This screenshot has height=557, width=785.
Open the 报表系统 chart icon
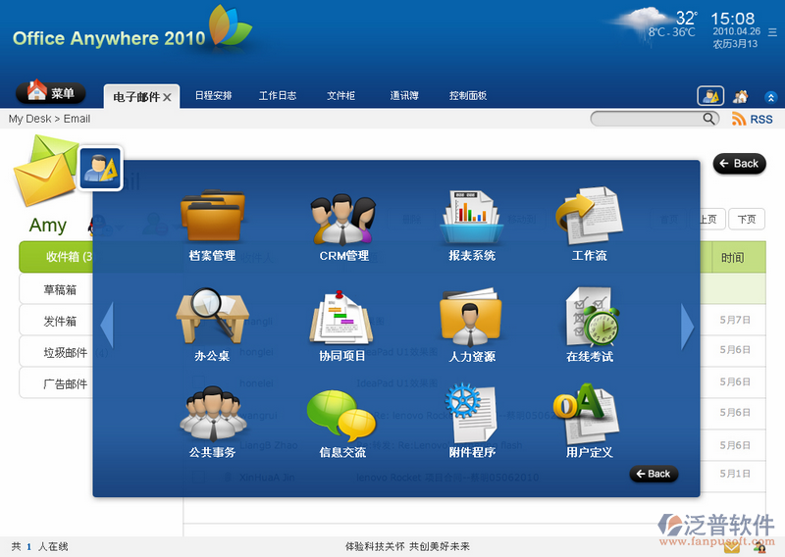click(x=471, y=216)
